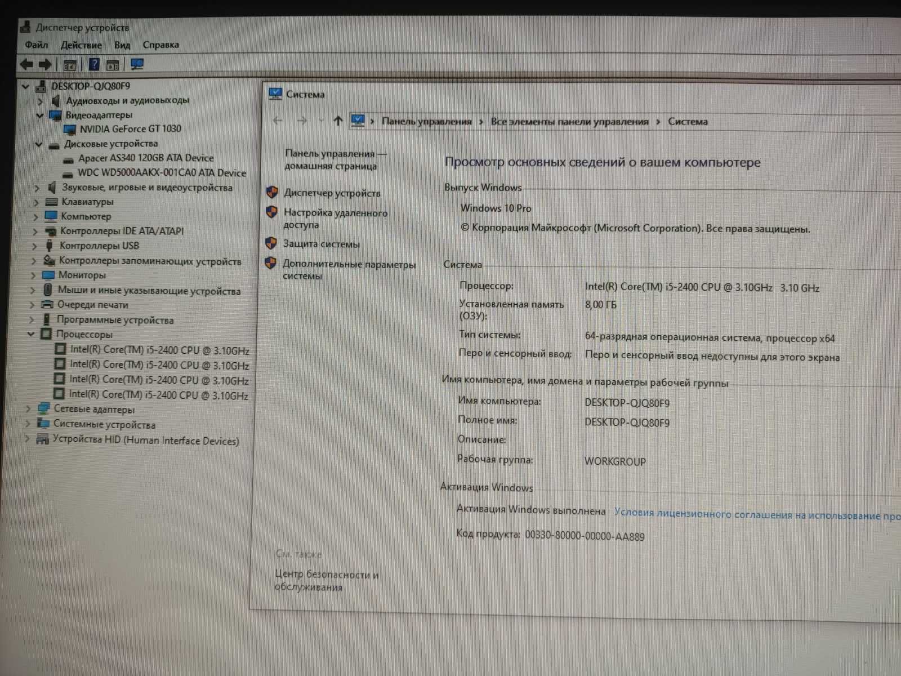Click the Контроллеры USB category icon

(49, 246)
